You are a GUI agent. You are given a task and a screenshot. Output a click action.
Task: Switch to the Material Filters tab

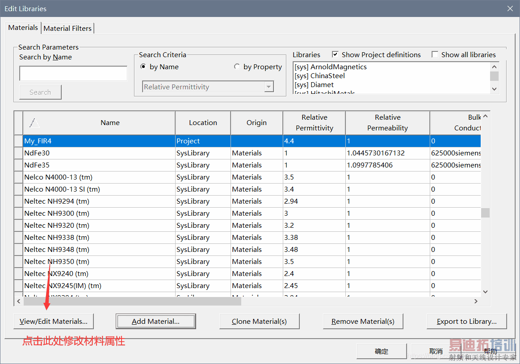coord(67,28)
